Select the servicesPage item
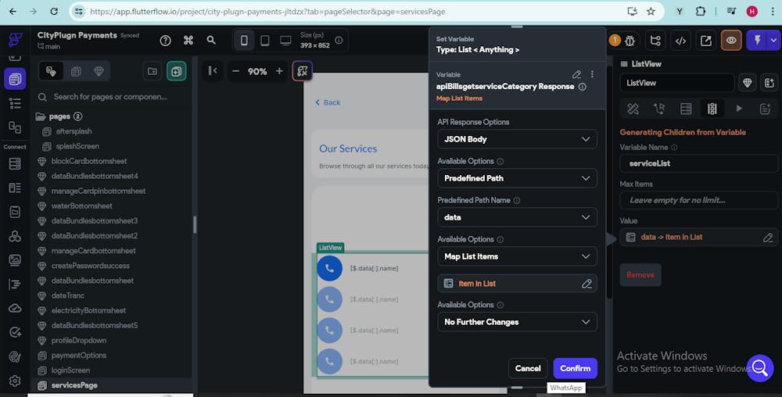 [74, 385]
